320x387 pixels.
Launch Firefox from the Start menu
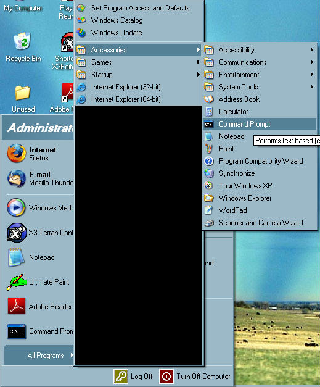(x=16, y=154)
